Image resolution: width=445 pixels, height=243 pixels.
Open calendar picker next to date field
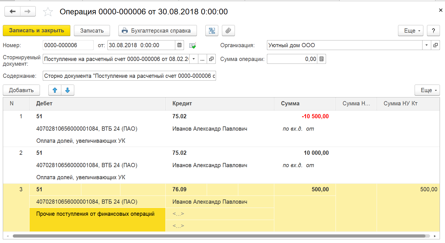[179, 45]
